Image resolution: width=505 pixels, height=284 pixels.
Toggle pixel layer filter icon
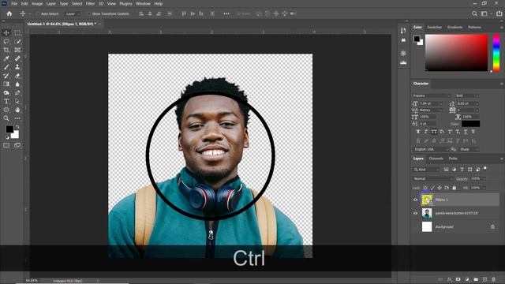point(446,170)
